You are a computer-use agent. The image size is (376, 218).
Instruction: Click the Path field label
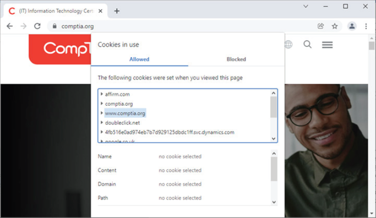(103, 198)
